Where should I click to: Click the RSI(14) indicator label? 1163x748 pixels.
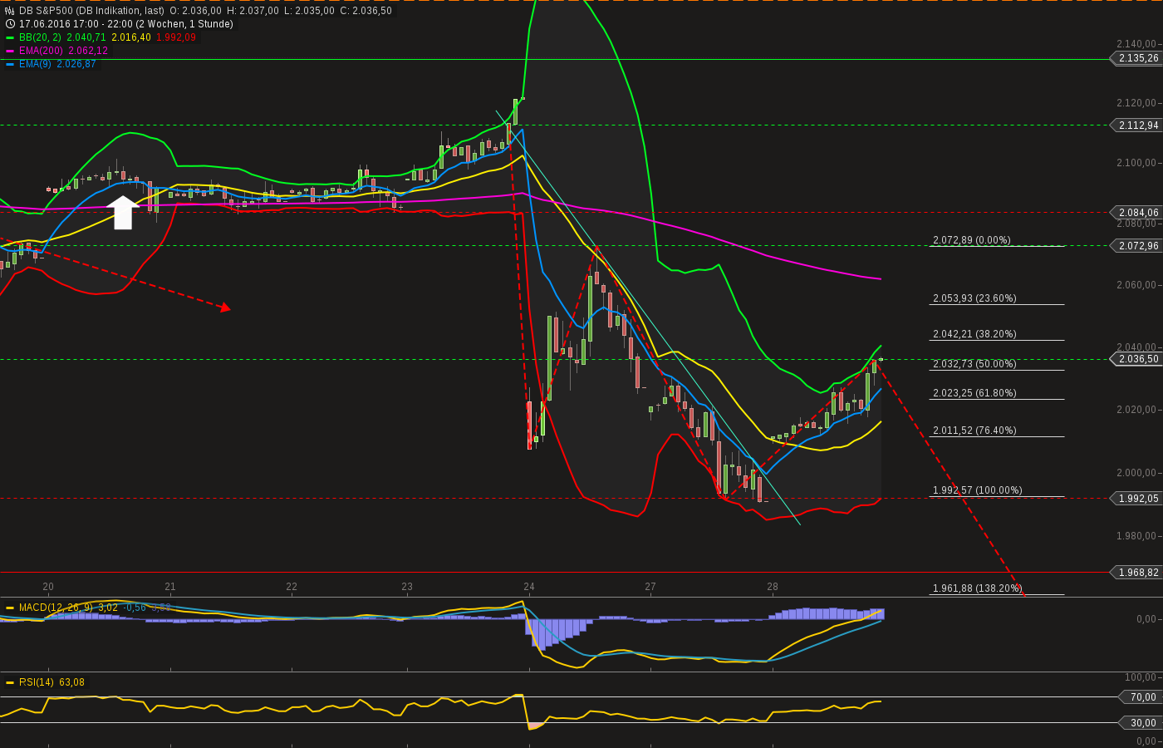(37, 682)
